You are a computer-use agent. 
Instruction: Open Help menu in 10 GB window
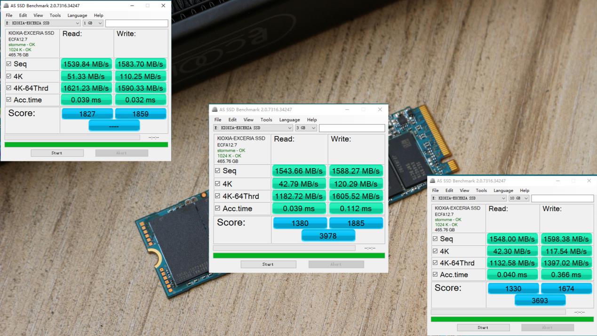(525, 191)
